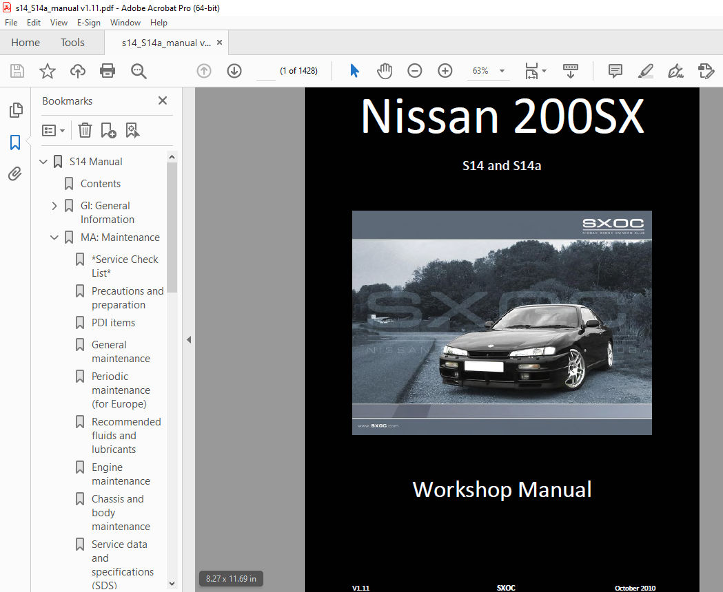Click the GI: General Information bookmark label

(x=108, y=213)
